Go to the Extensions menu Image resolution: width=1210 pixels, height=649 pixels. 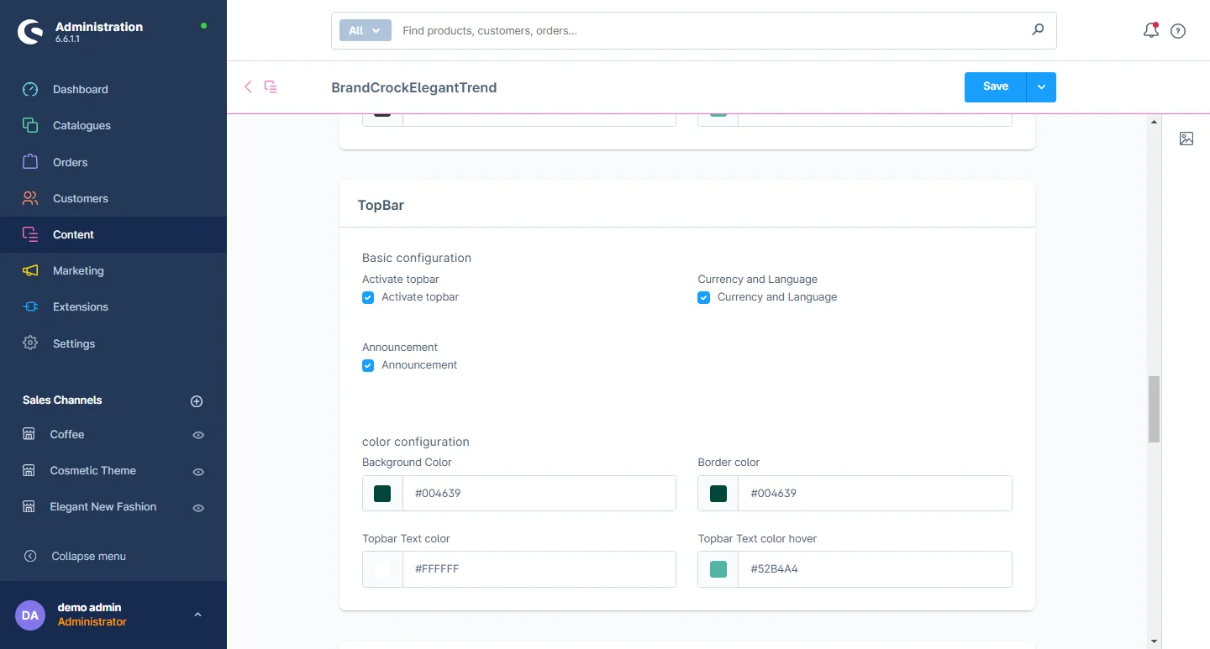(x=80, y=306)
